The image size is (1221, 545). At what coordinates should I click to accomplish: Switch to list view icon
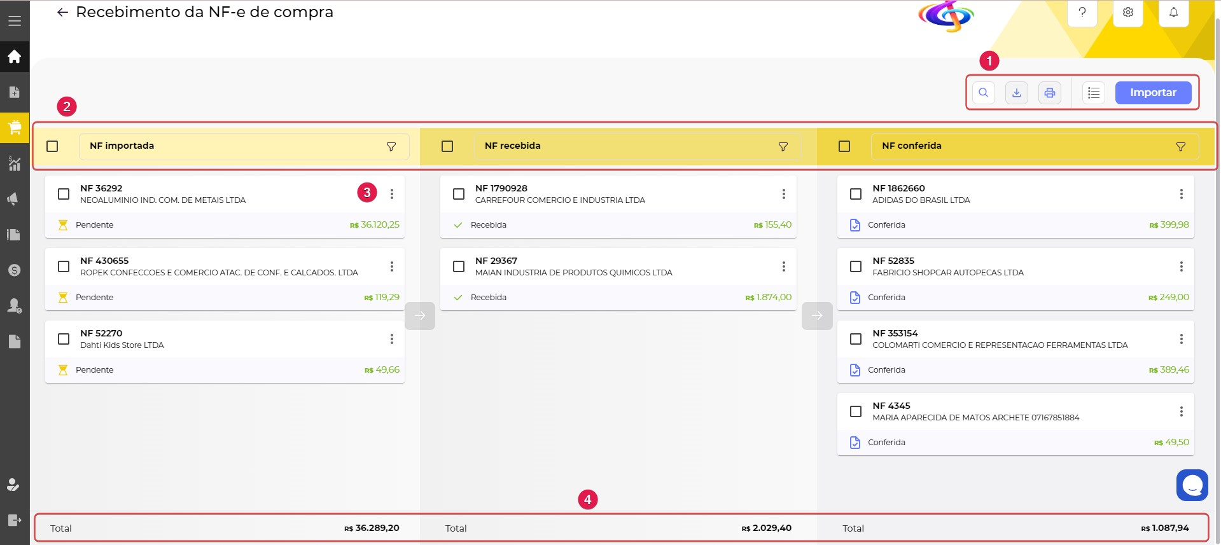coord(1093,93)
